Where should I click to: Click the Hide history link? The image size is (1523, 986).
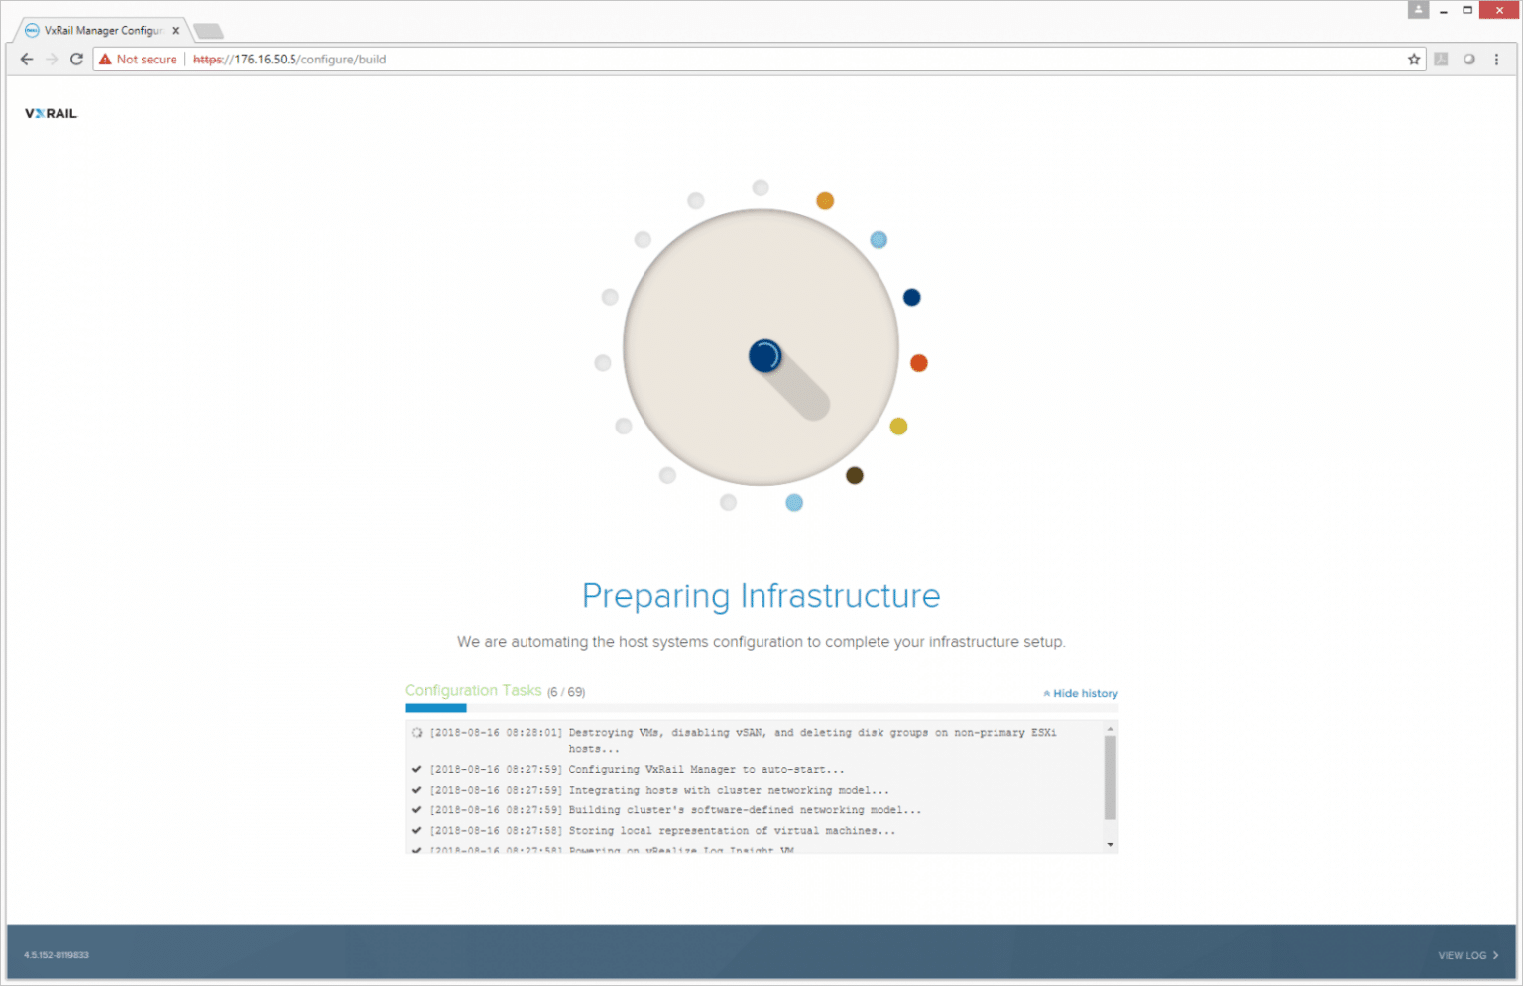[1081, 693]
